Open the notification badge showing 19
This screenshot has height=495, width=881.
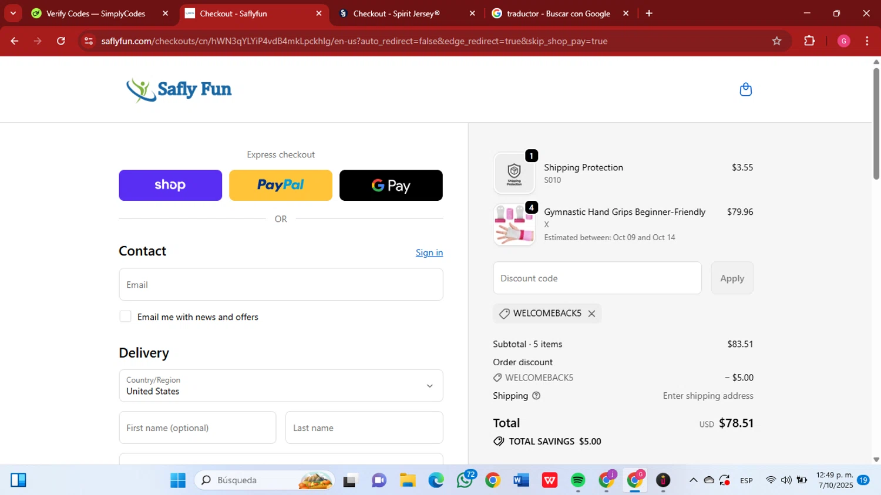click(863, 480)
